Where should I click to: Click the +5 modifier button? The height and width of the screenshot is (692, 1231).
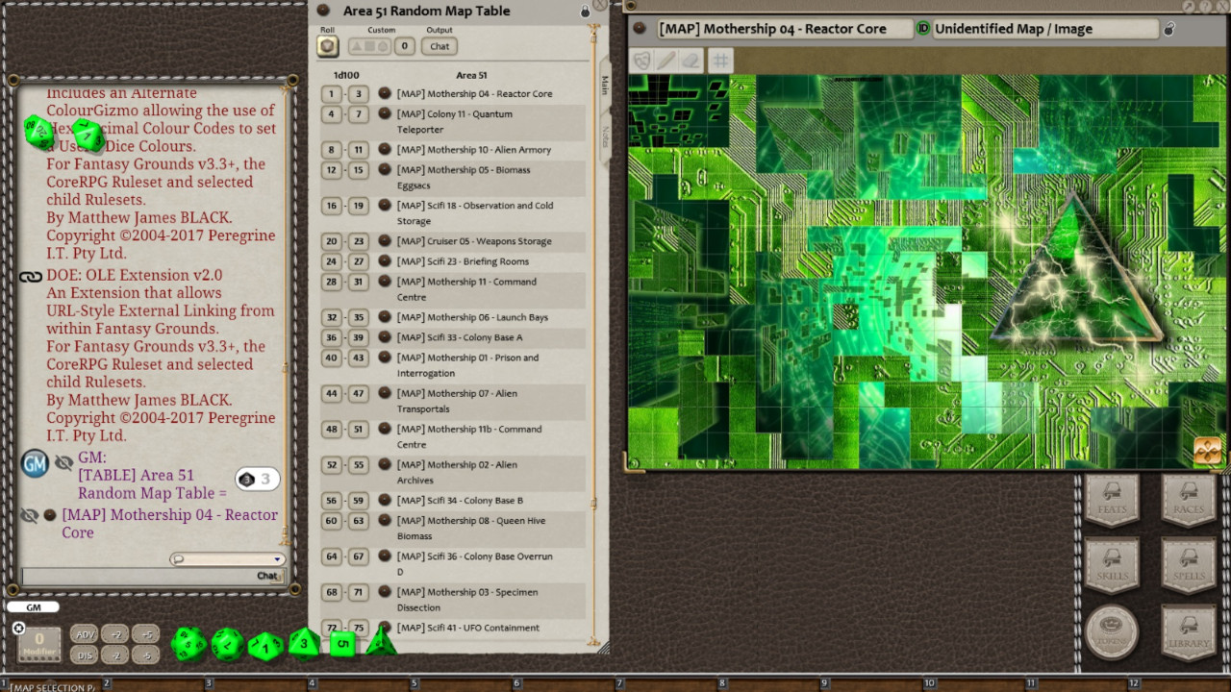pyautogui.click(x=146, y=634)
